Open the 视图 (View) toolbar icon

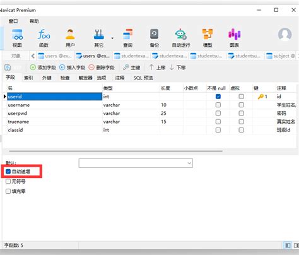17,38
